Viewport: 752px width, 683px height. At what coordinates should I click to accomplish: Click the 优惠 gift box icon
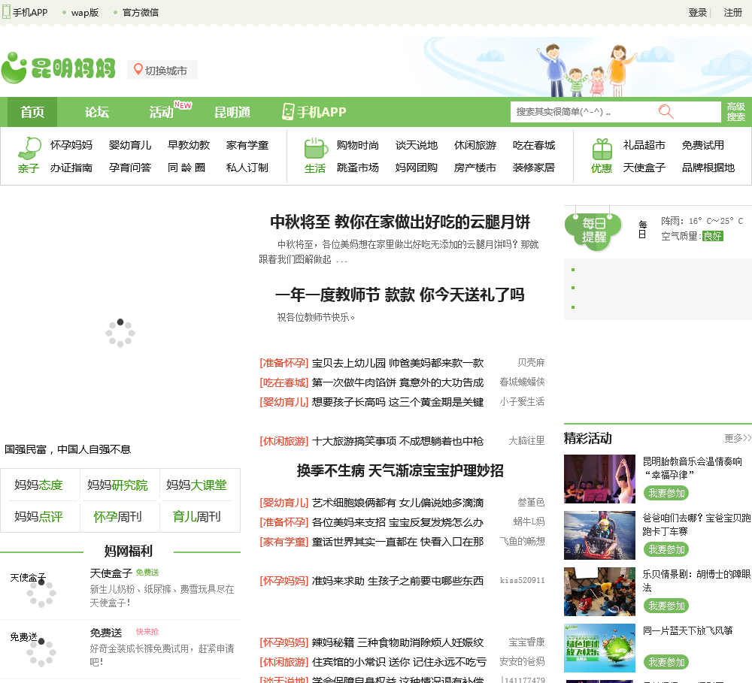[x=602, y=149]
